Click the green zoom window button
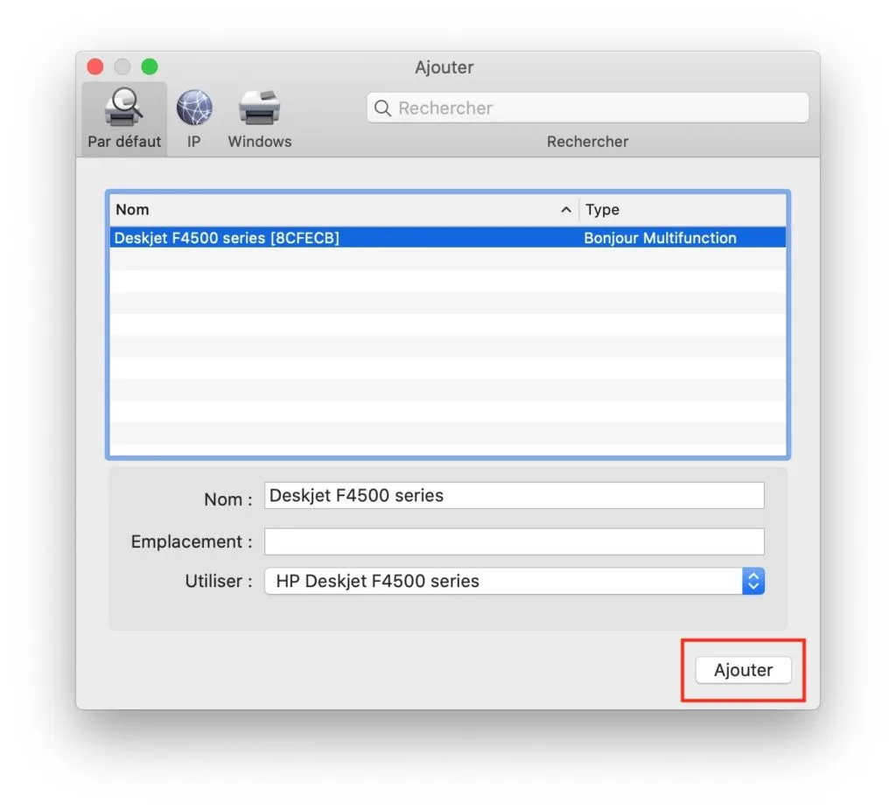This screenshot has width=896, height=810. tap(150, 66)
